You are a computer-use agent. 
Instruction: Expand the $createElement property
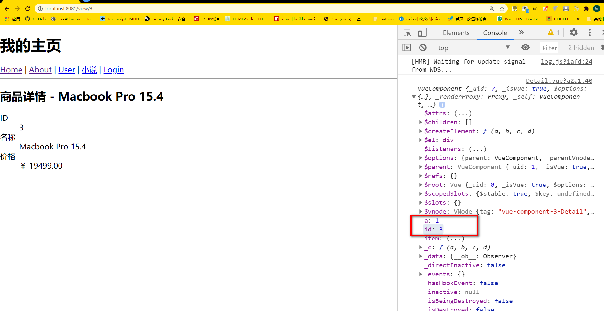421,131
